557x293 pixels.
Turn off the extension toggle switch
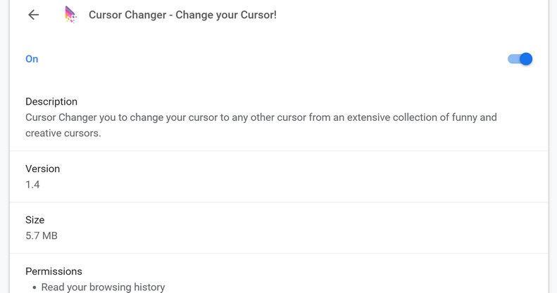[520, 59]
